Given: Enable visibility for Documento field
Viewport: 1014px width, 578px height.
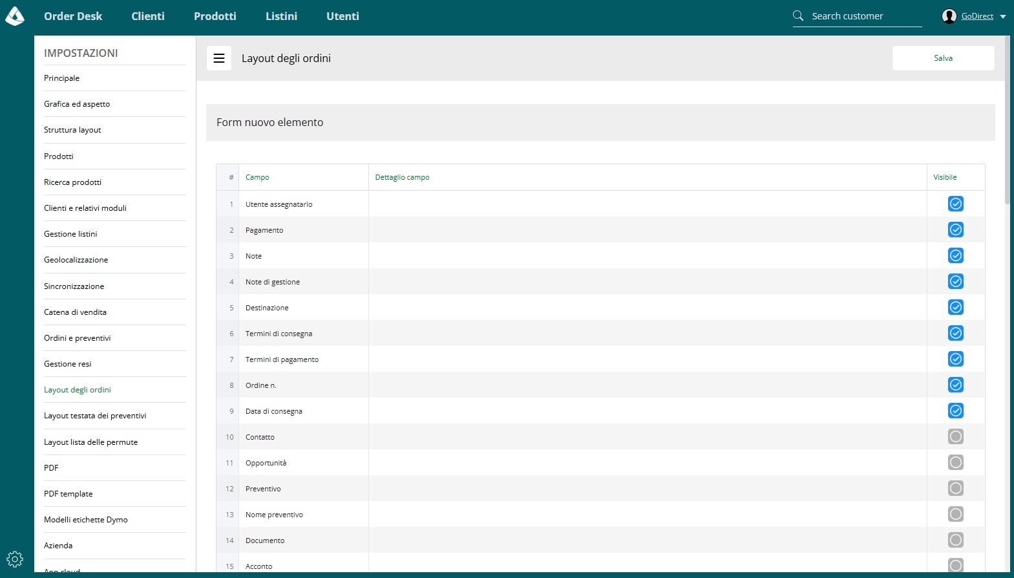Looking at the screenshot, I should point(955,540).
